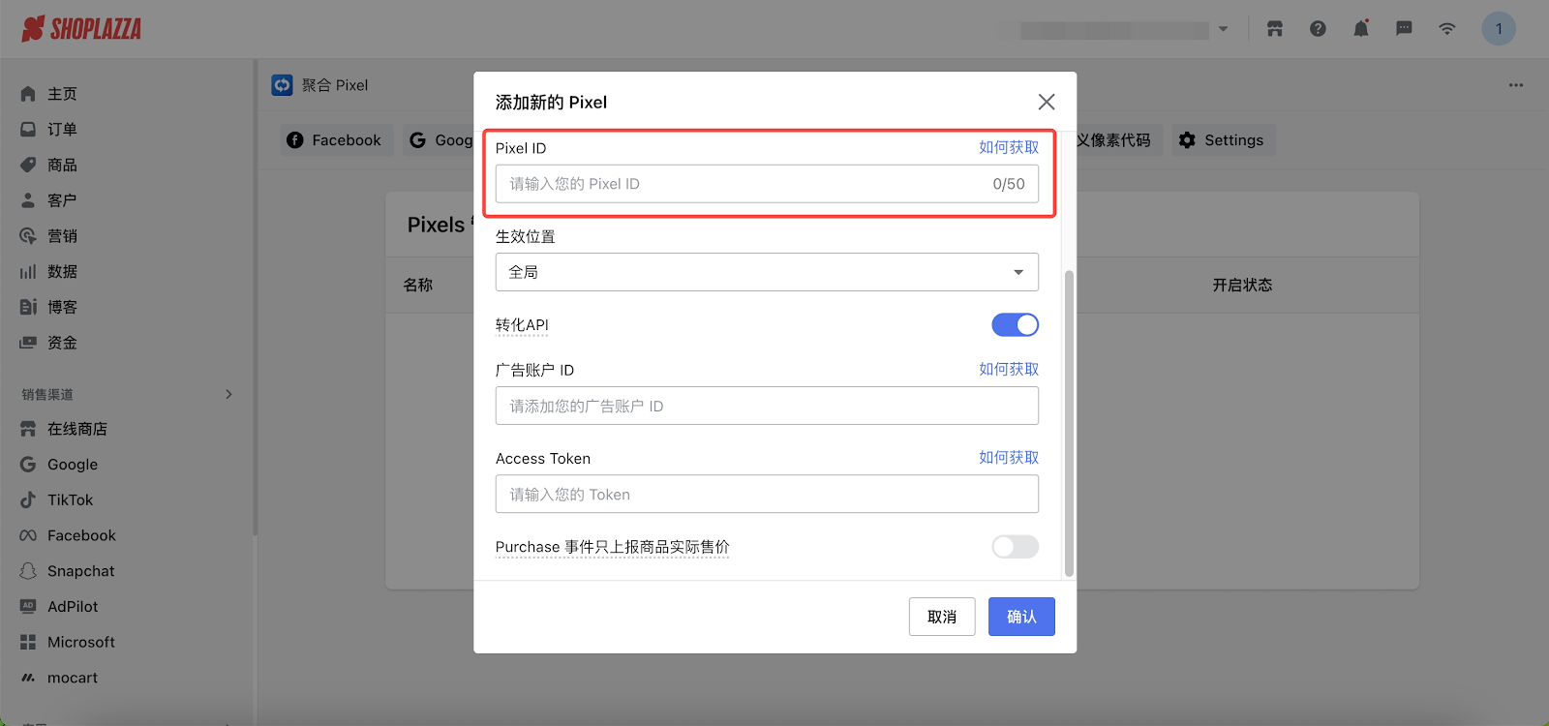The width and height of the screenshot is (1549, 726).
Task: Click the Wi-Fi status icon
Action: coord(1446,29)
